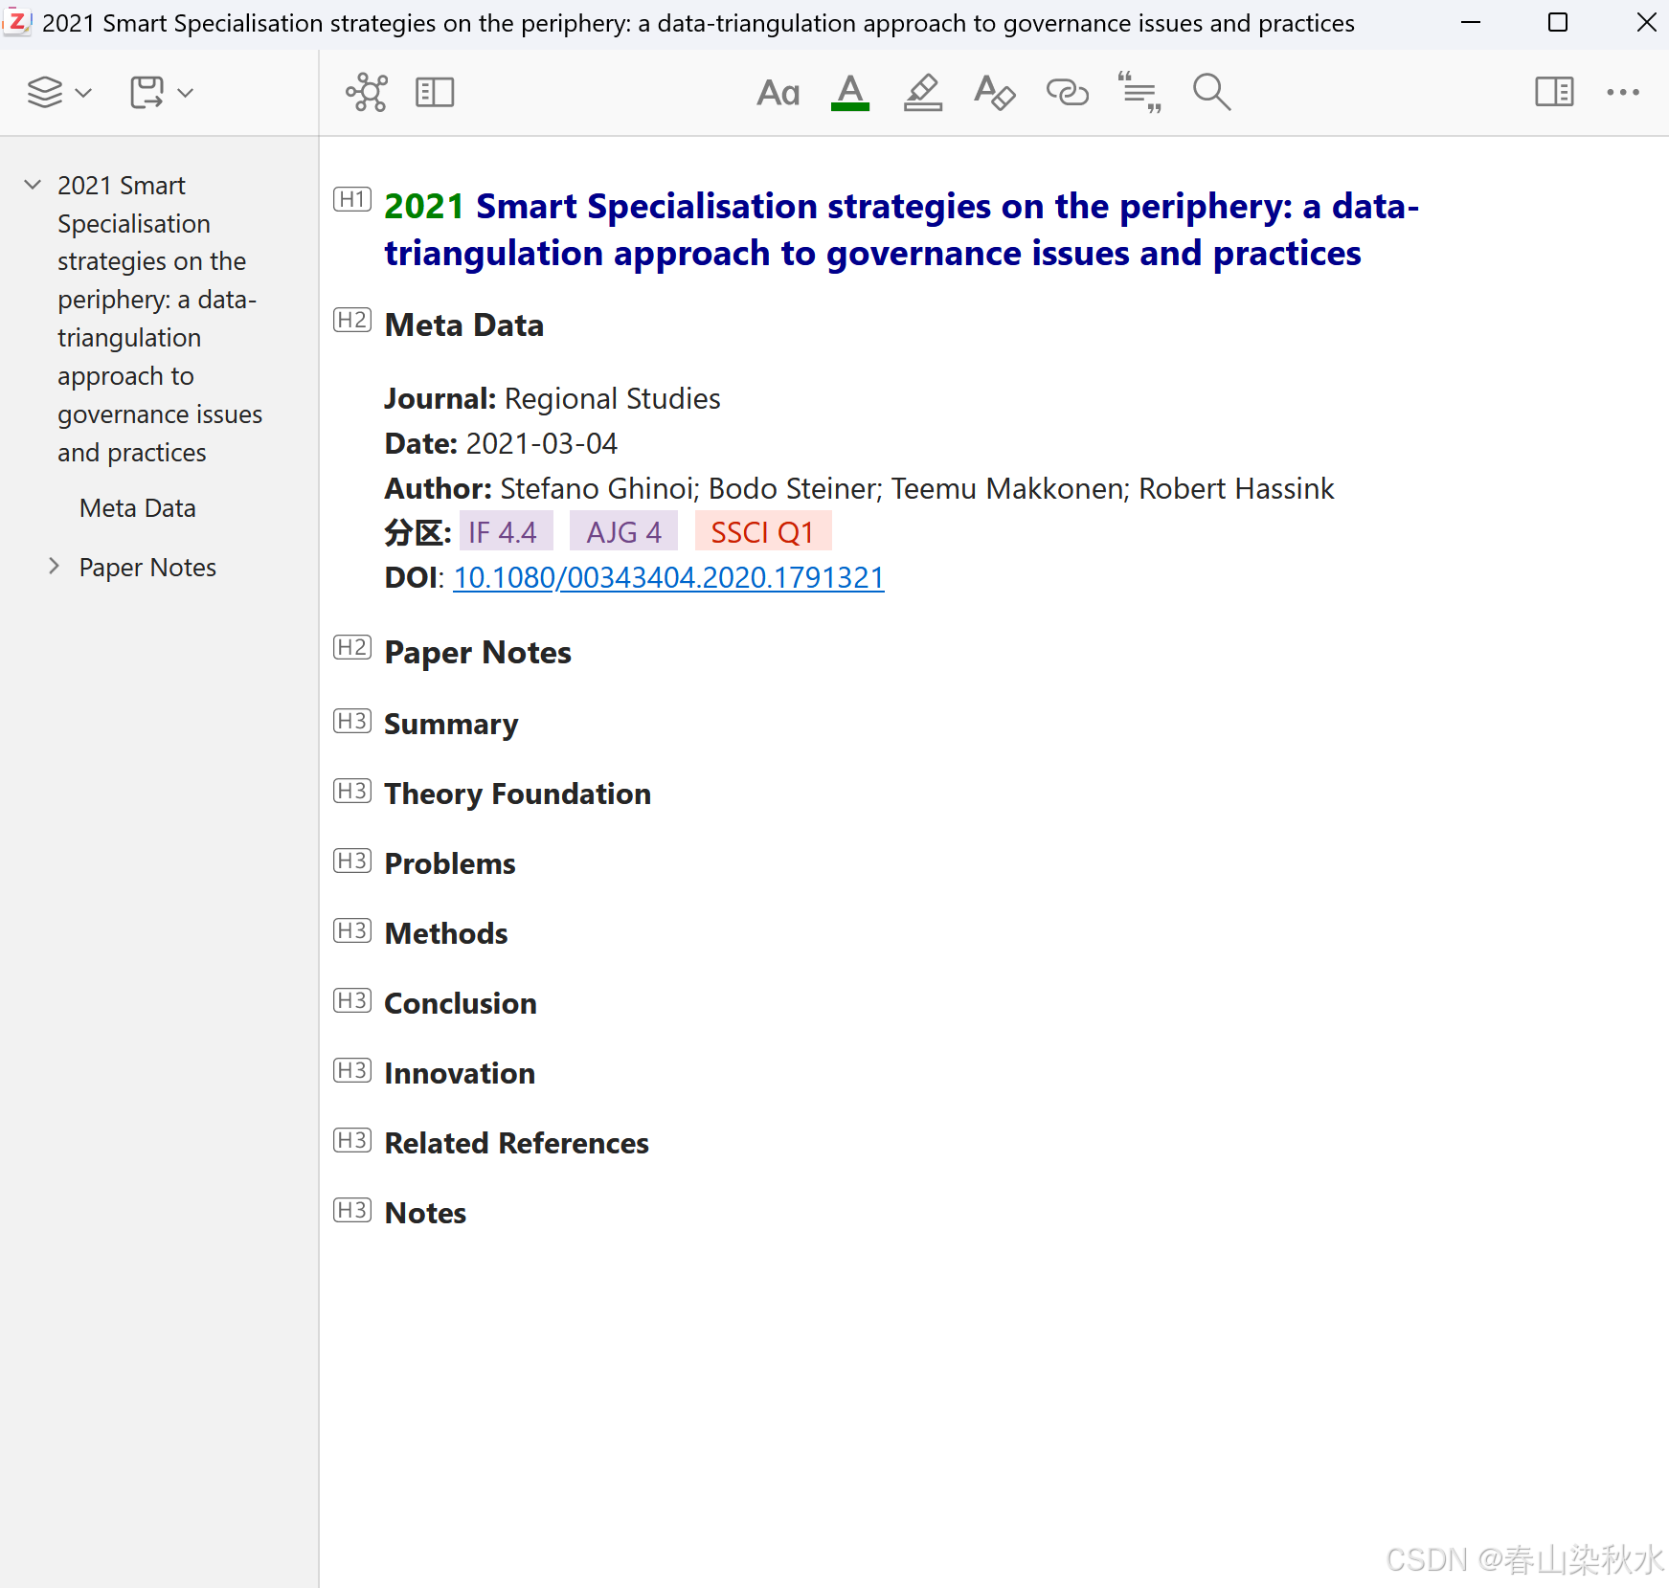
Task: Collapse the document title in the outline
Action: [32, 184]
